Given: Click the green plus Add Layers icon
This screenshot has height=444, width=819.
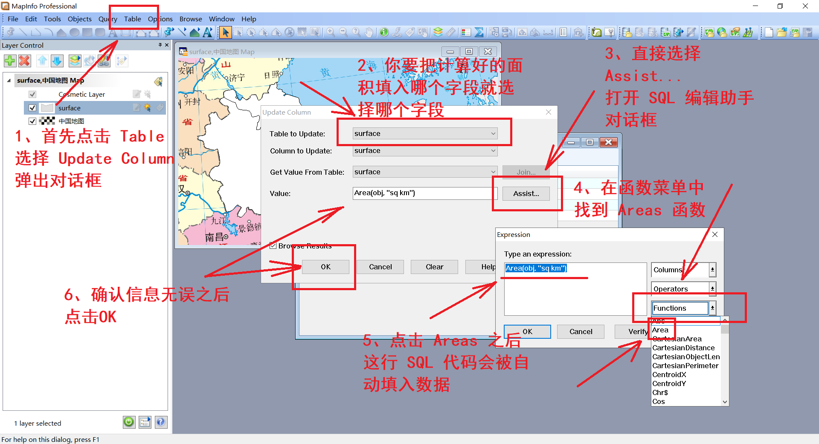Looking at the screenshot, I should click(x=10, y=61).
